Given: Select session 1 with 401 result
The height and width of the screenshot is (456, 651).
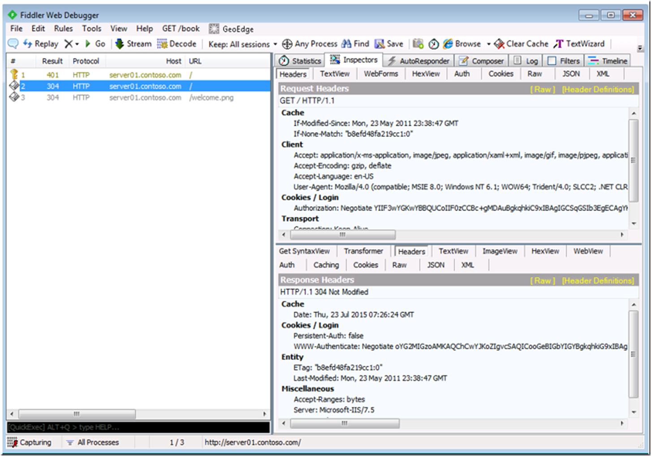Looking at the screenshot, I should (x=139, y=75).
